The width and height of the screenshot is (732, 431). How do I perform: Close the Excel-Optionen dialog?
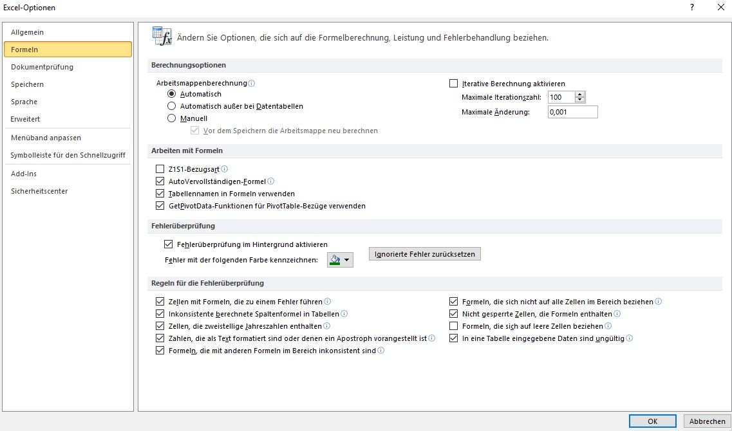720,8
